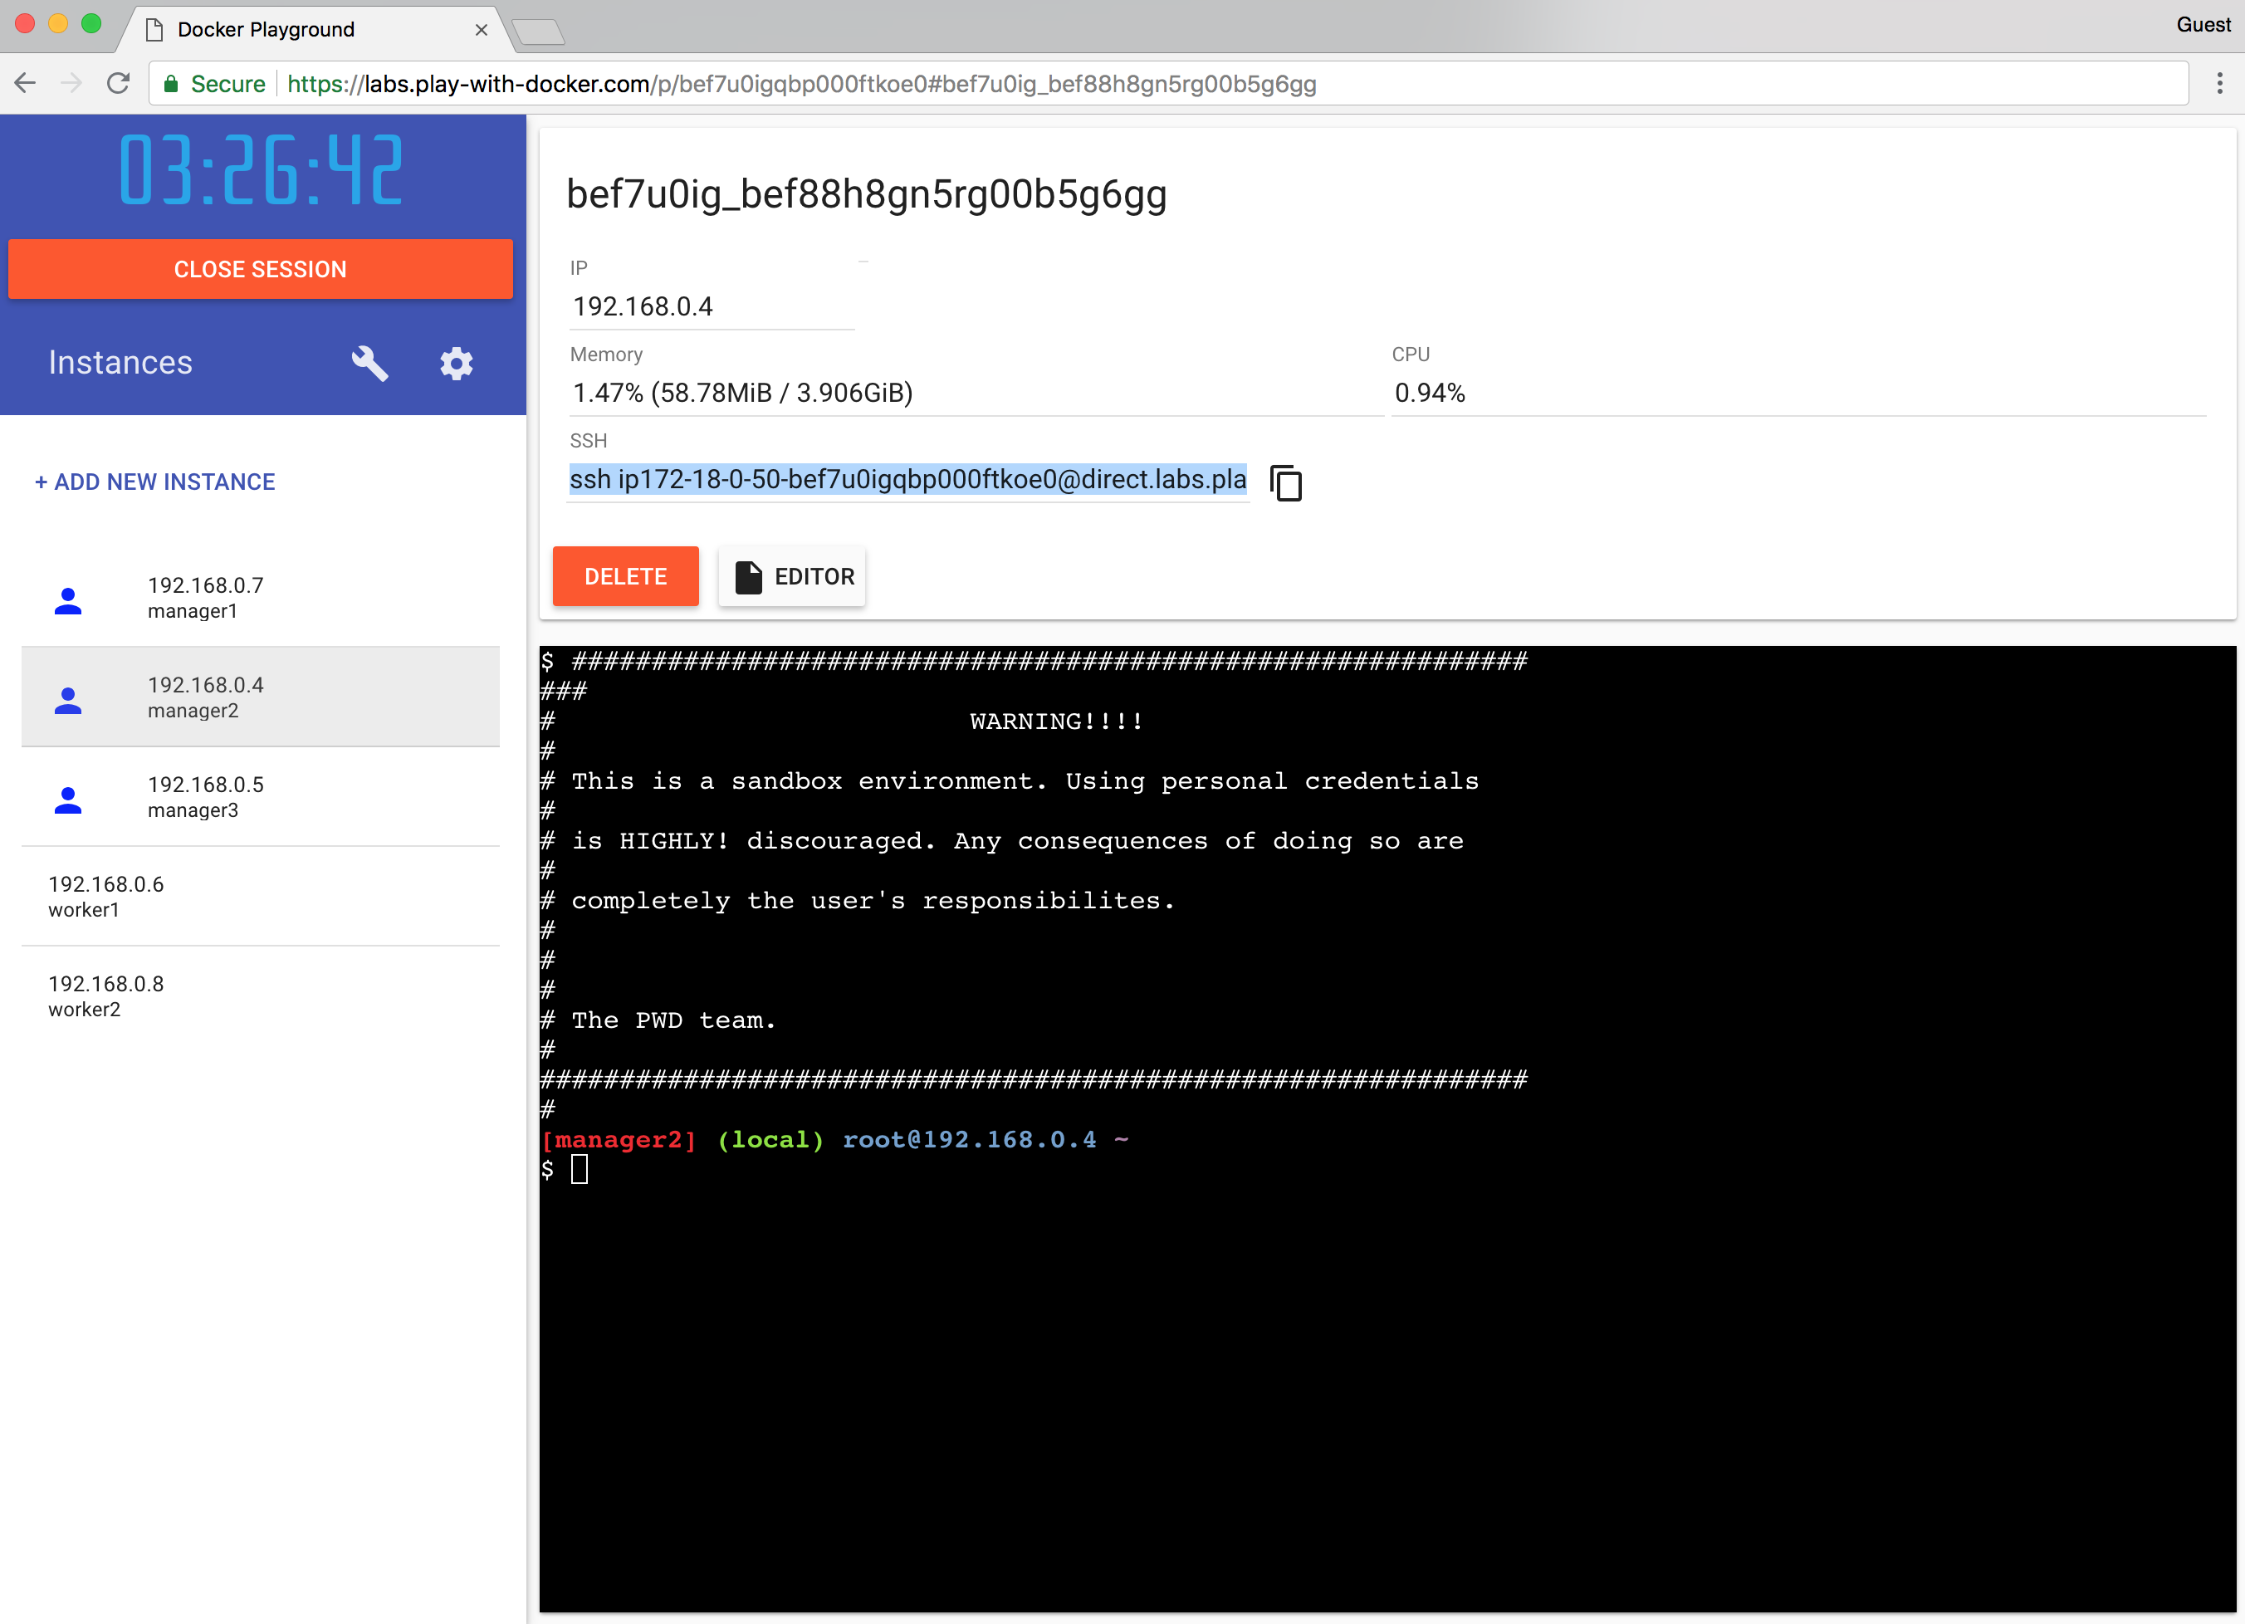Go back using browser back arrow

pyautogui.click(x=26, y=83)
